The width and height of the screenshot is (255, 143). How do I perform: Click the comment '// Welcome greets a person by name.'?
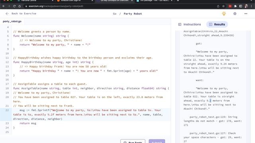point(42,32)
